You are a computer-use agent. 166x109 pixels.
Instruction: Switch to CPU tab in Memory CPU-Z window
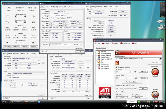click(87, 7)
